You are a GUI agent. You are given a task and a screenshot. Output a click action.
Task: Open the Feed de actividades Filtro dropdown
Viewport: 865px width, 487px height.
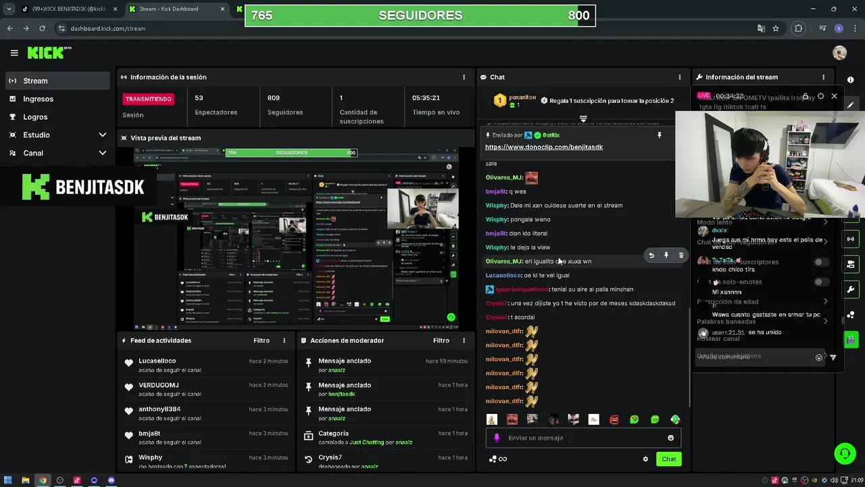click(x=262, y=340)
